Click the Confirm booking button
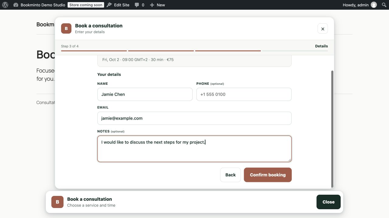389x218 pixels. 268,175
